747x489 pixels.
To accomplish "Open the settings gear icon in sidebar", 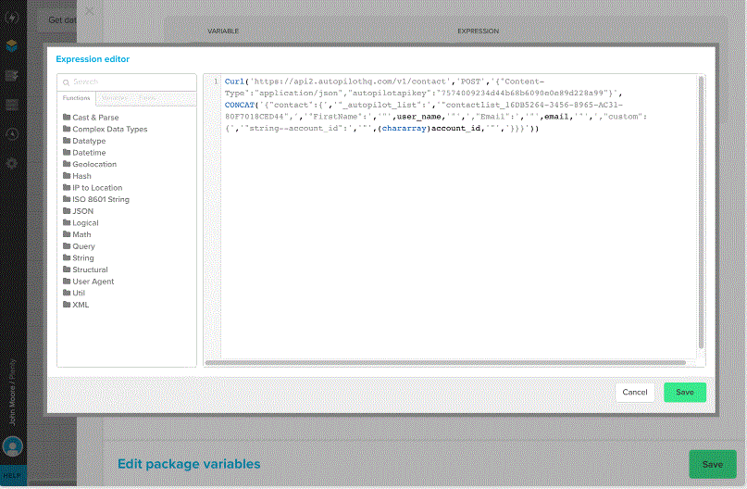I will coord(11,164).
